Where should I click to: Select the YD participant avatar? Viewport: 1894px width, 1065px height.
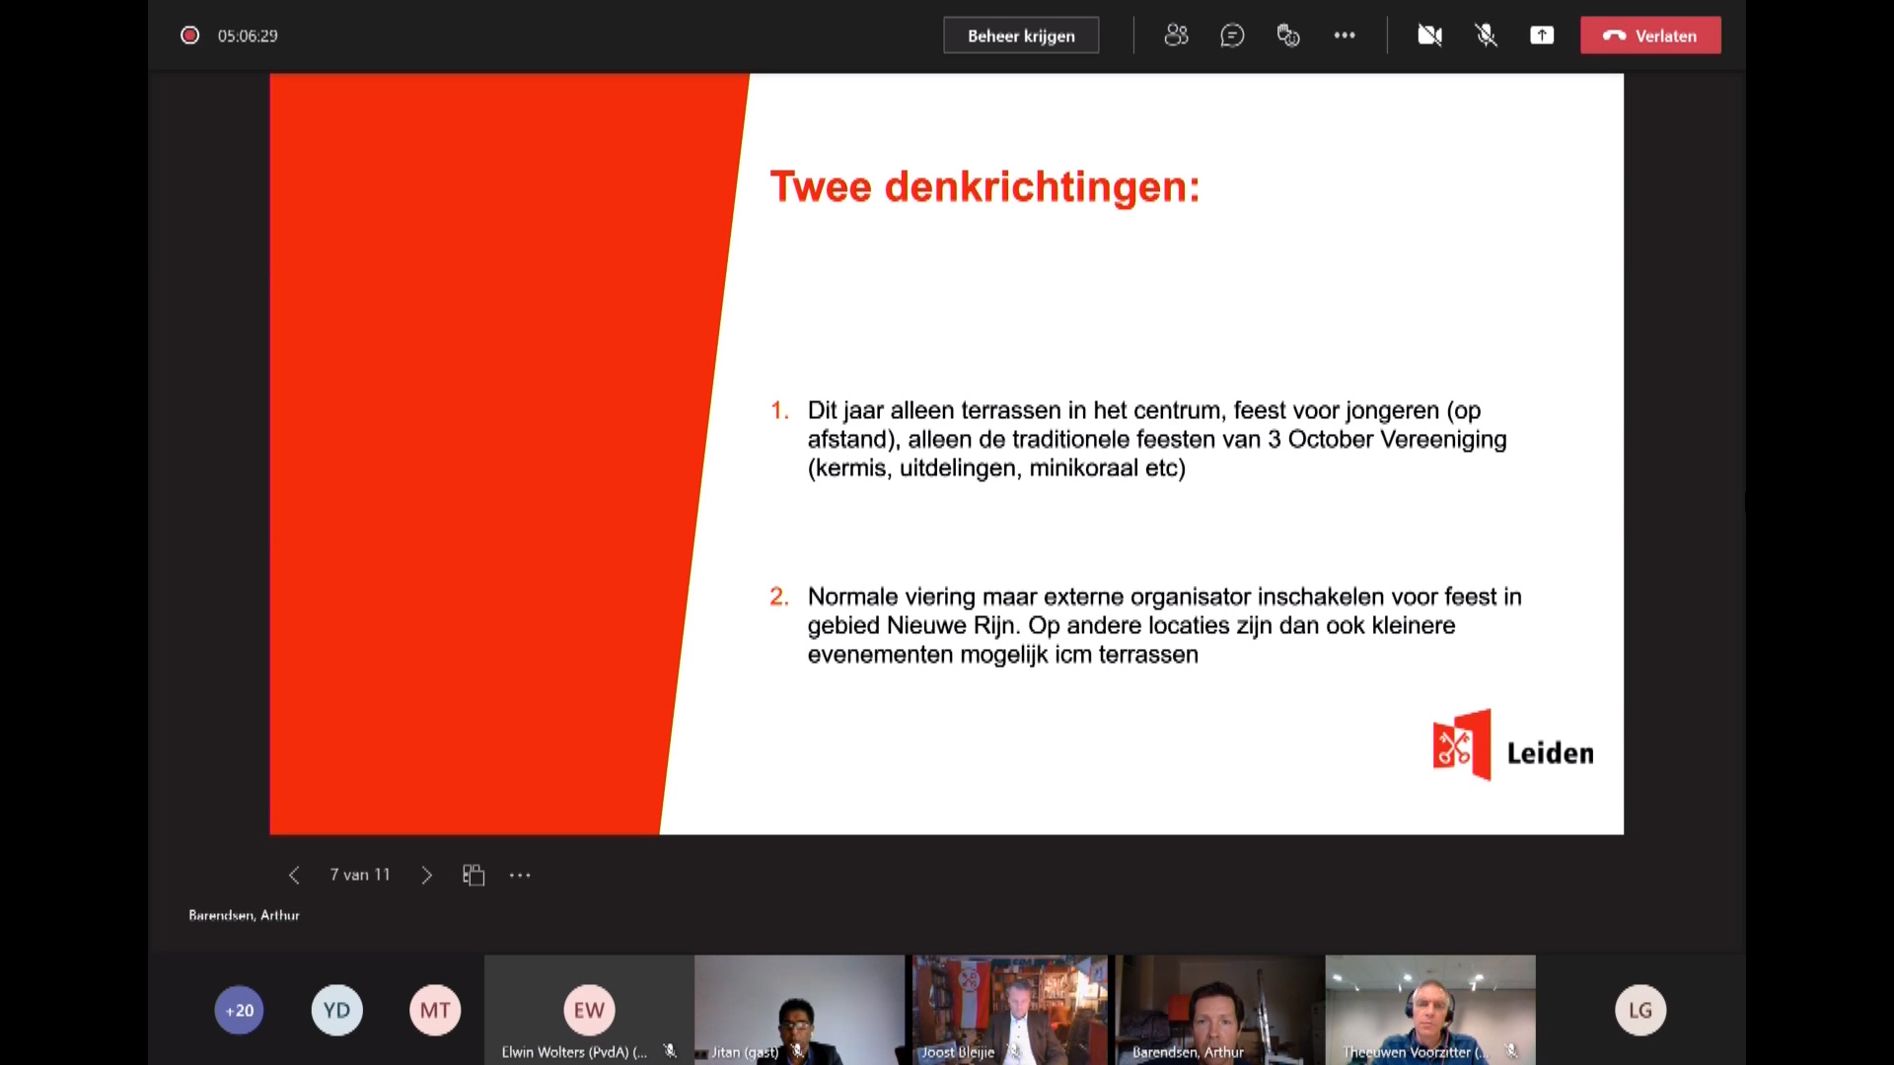[x=336, y=1010]
